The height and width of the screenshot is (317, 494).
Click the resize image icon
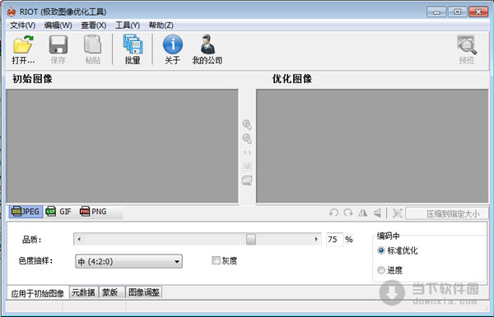tap(398, 213)
